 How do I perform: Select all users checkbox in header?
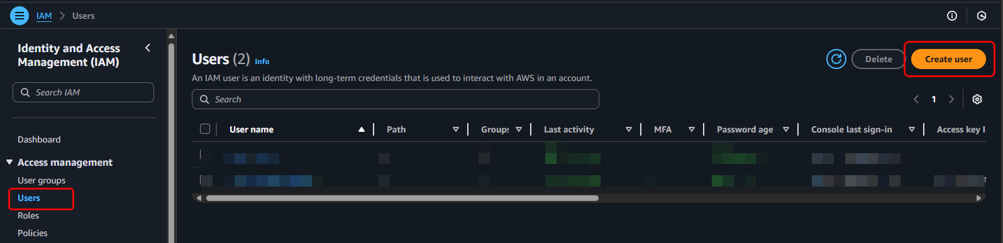coord(205,129)
